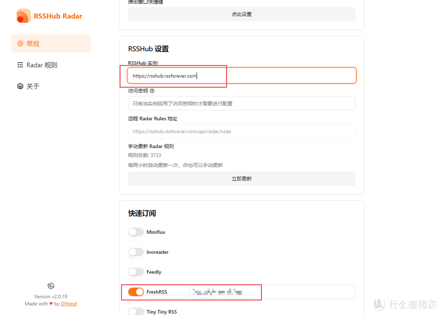441x315 pixels.
Task: Click the 快速订阅 heading
Action: (x=142, y=213)
